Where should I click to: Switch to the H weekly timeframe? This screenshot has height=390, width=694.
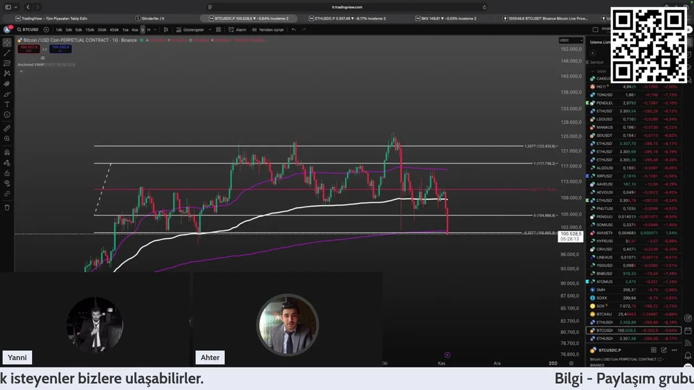pyautogui.click(x=149, y=29)
